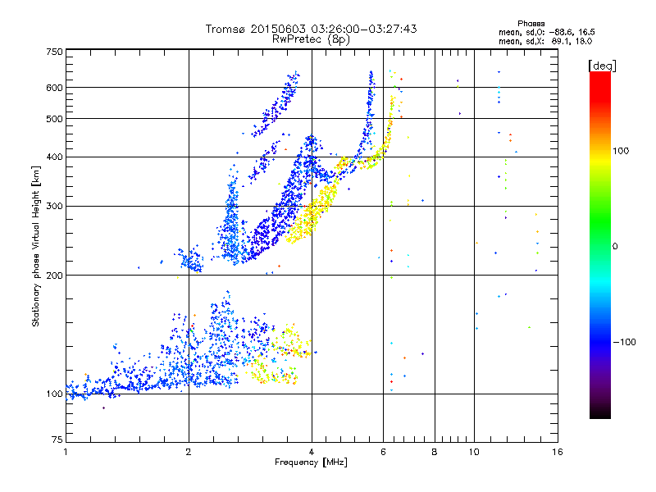Click the colorbar tick label '0'
656x492 pixels.
pyautogui.click(x=615, y=247)
